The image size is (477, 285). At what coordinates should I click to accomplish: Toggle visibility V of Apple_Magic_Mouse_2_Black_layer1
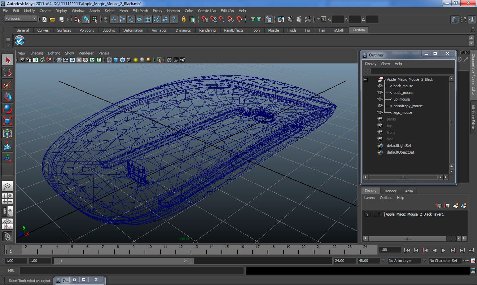367,214
